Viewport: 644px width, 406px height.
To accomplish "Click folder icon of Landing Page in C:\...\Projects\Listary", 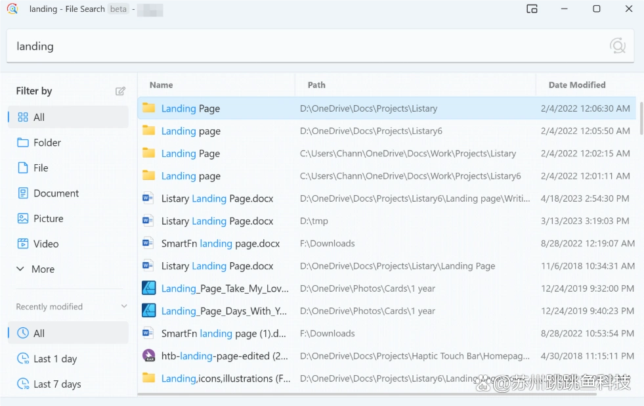I will 148,153.
